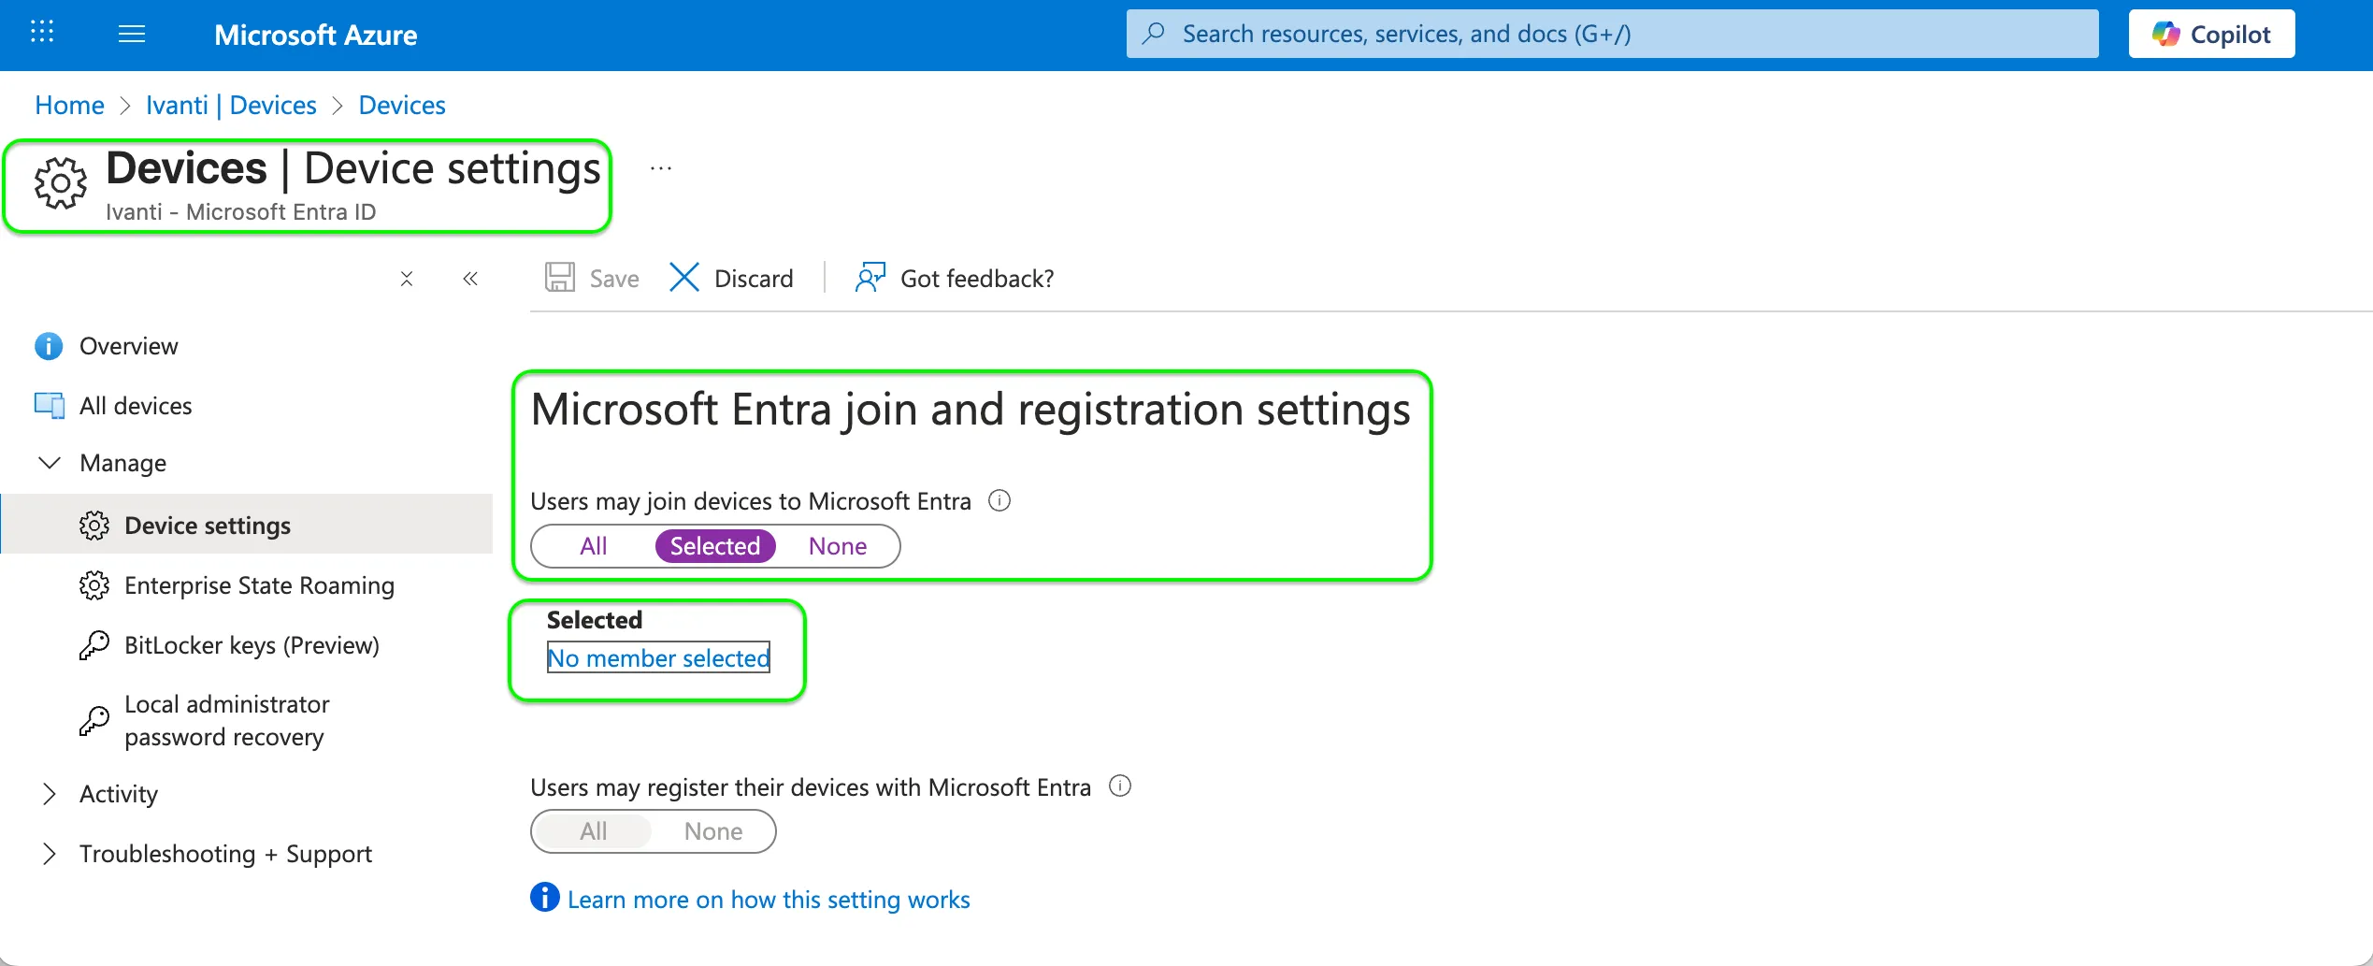The width and height of the screenshot is (2373, 966).
Task: Open Overview in sidebar
Action: [x=128, y=346]
